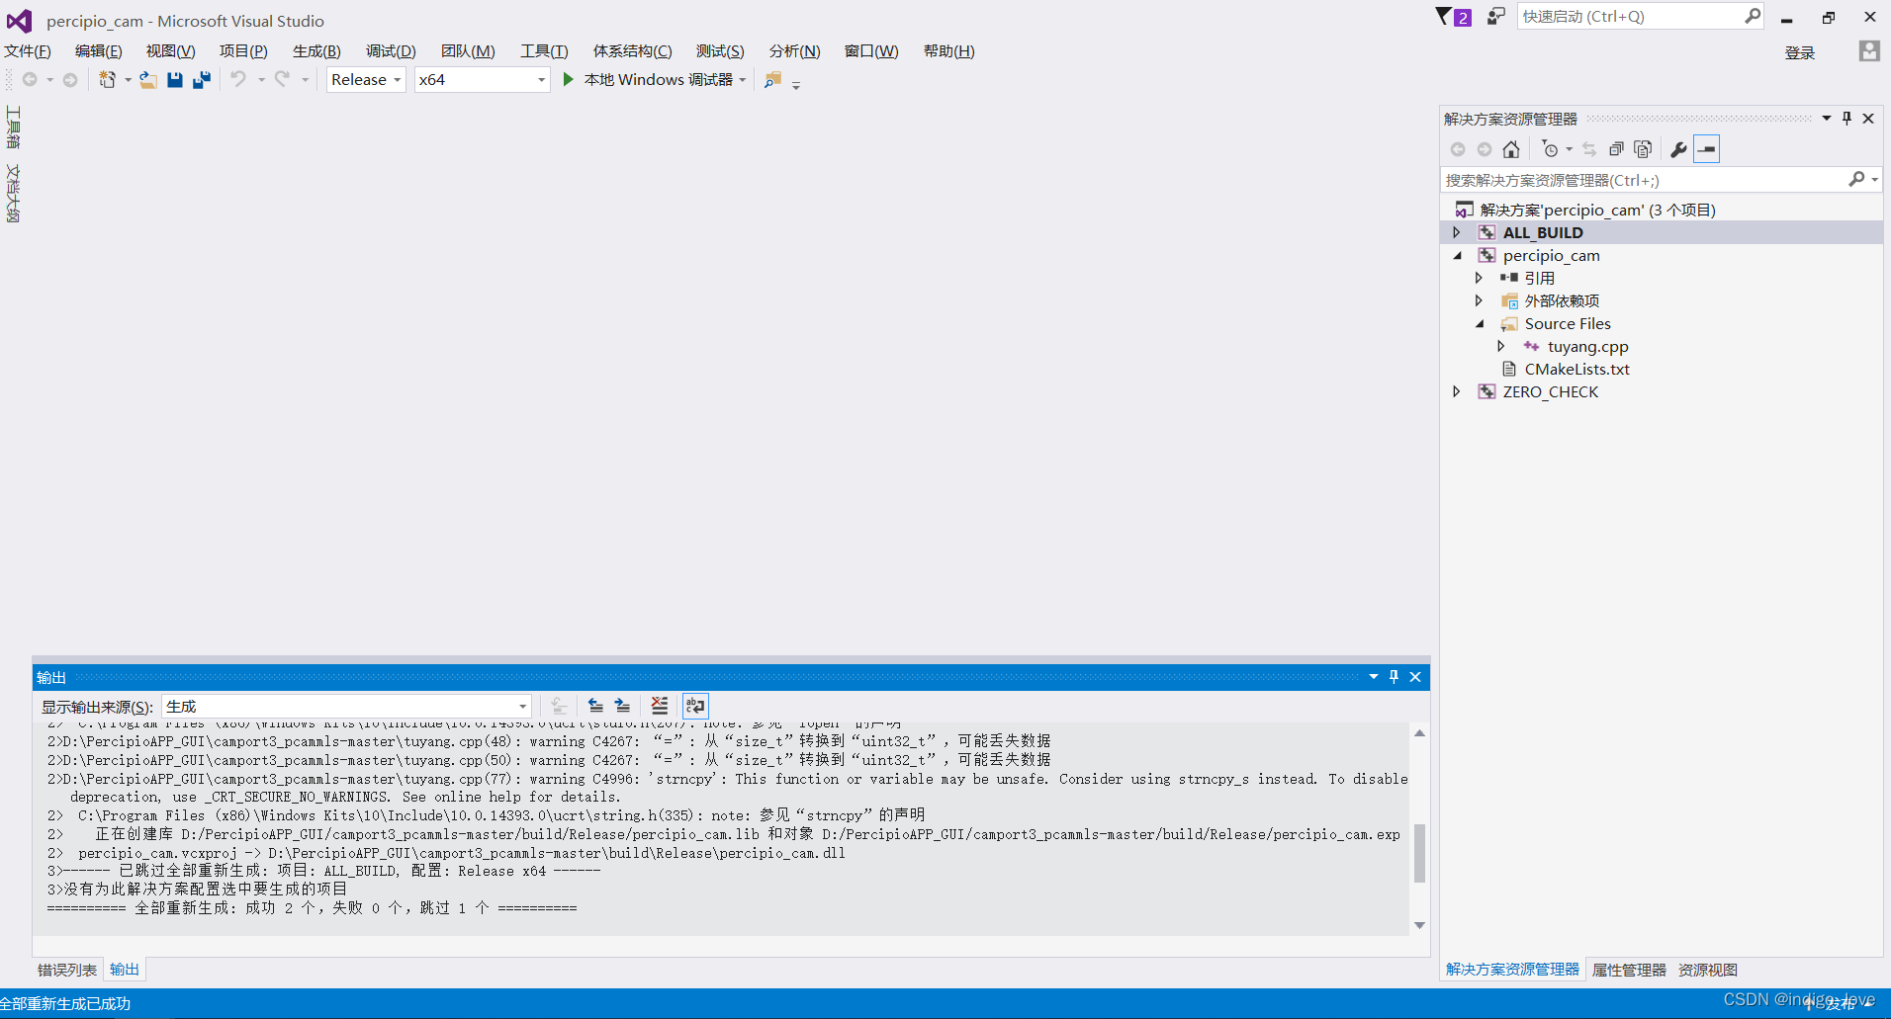Open Output panel window position dropdown
This screenshot has height=1019, width=1891.
1373,677
